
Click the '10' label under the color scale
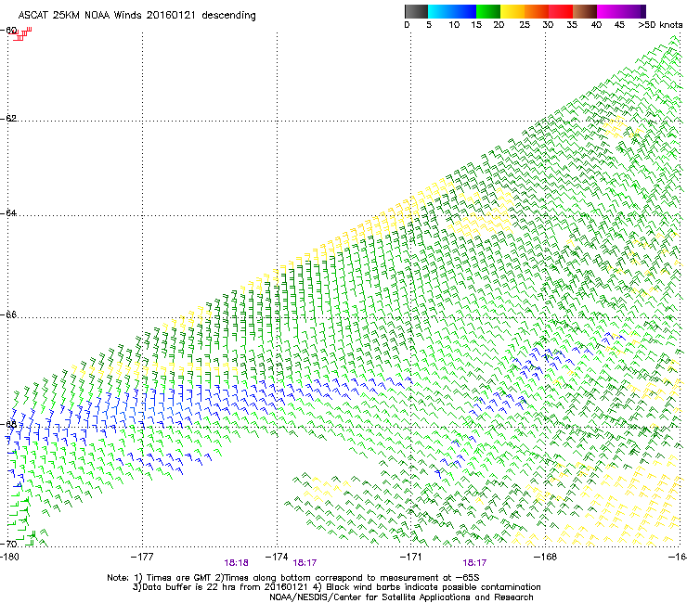pyautogui.click(x=454, y=25)
